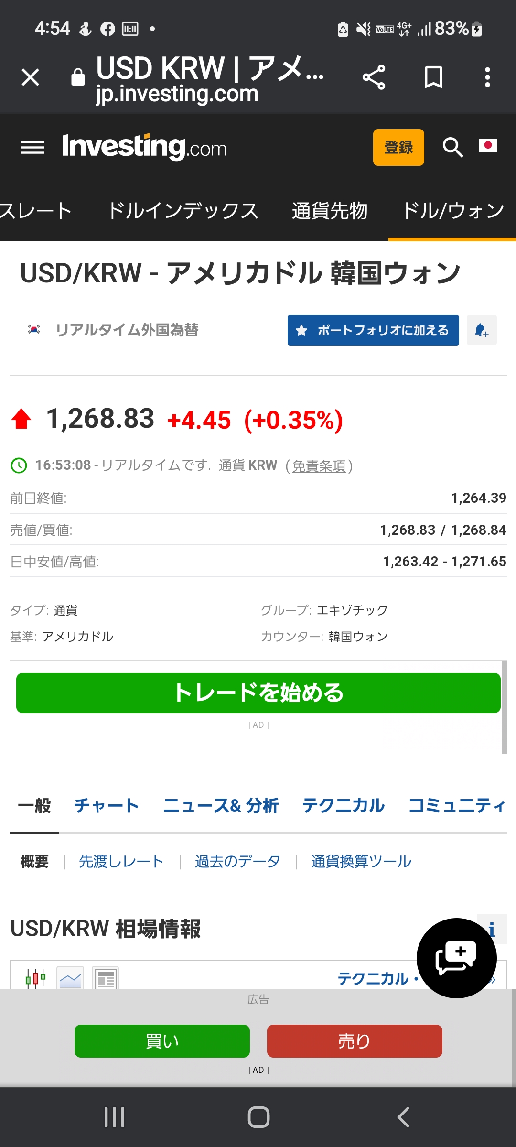Bookmark this page in browser
Image resolution: width=516 pixels, height=1147 pixels.
[433, 77]
